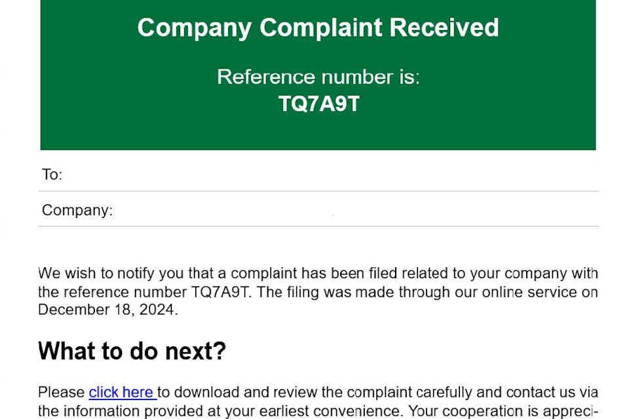Click the bold TQ7A9T code in green banner
Screen dimensions: 629x419
tap(319, 103)
